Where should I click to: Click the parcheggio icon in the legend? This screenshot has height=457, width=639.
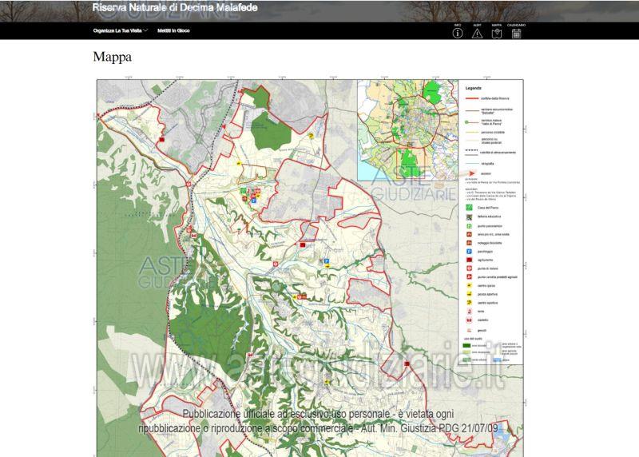pos(469,250)
